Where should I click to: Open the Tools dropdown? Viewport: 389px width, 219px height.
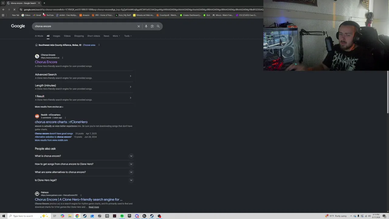[128, 36]
